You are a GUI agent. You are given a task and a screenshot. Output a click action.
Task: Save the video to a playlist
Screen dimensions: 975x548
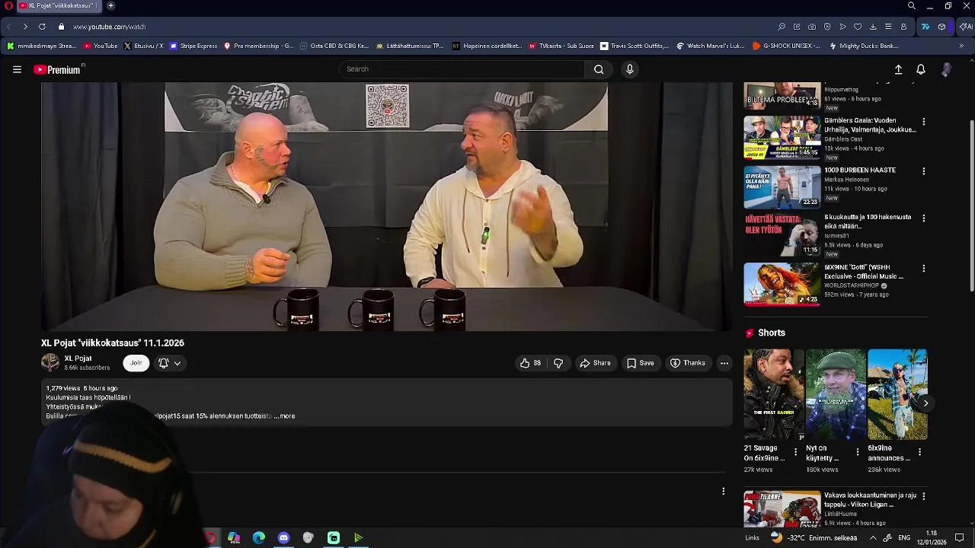(x=640, y=363)
